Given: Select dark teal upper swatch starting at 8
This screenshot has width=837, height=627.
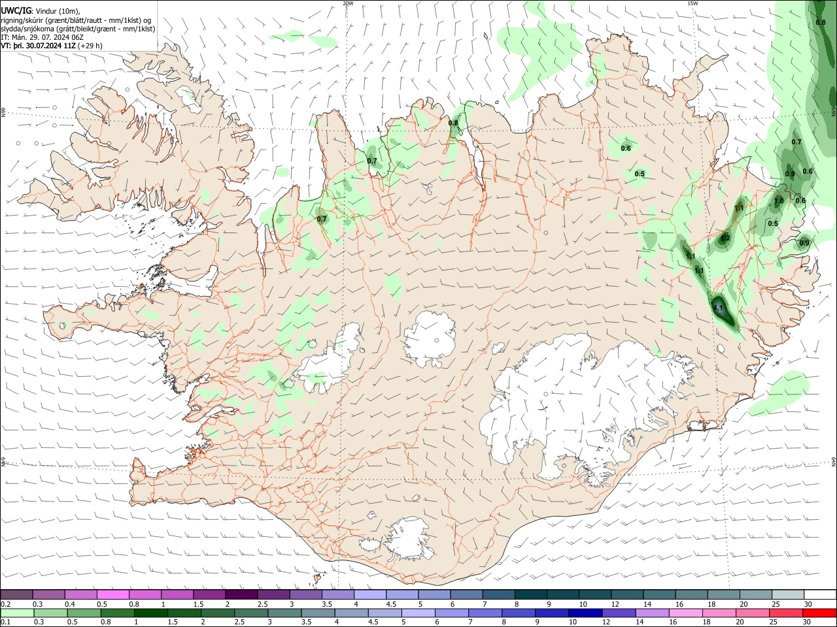Looking at the screenshot, I should (x=531, y=594).
